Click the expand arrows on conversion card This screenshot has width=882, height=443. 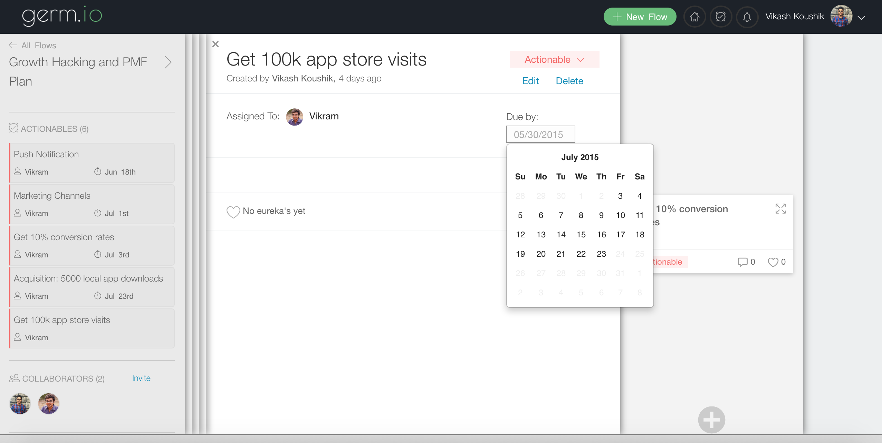point(780,209)
